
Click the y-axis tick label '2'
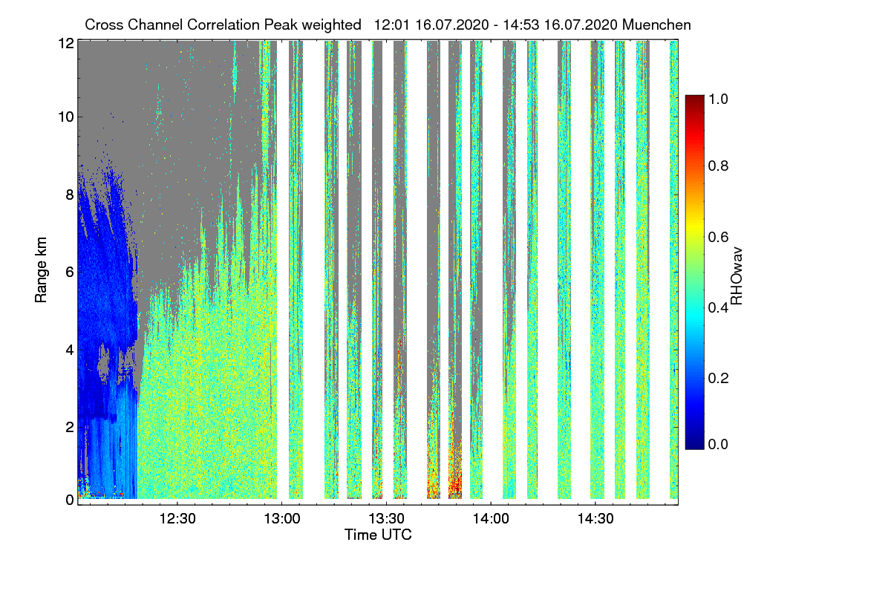[70, 426]
